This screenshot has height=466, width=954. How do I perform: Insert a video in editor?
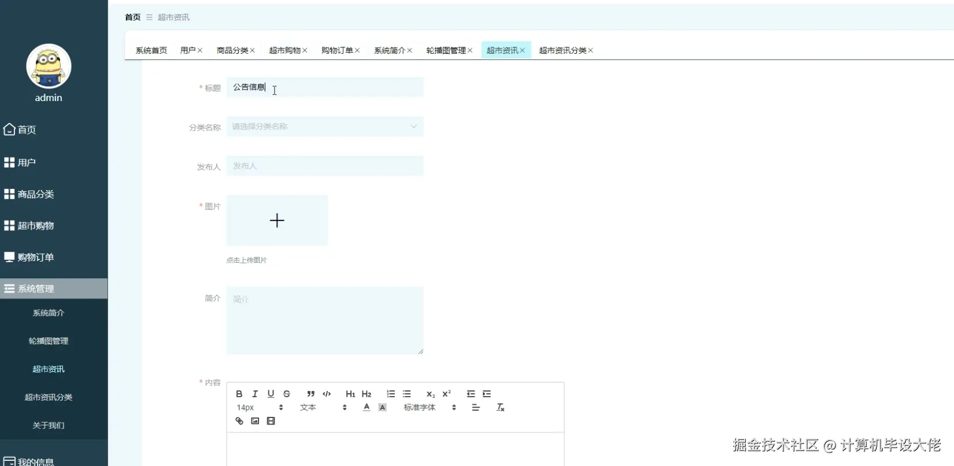pyautogui.click(x=271, y=421)
